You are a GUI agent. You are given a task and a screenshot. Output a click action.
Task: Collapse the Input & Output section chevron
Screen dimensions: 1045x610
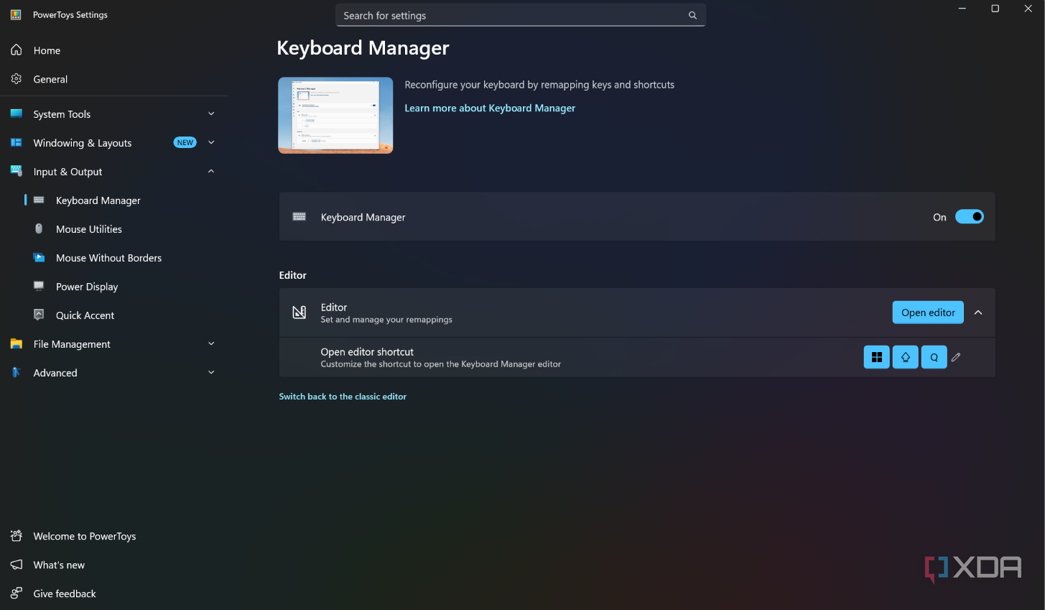pyautogui.click(x=211, y=171)
